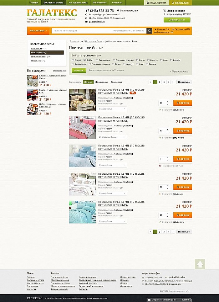Enable the Санвим checkbox in first row
Image resolution: width=219 pixels, height=302 pixels.
click(x=171, y=60)
